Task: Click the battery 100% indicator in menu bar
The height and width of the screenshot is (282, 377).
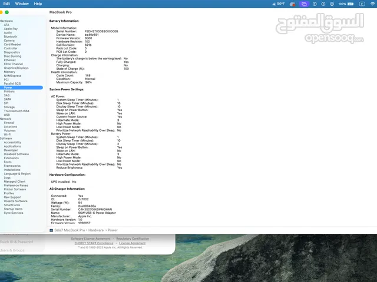Action: coord(348,4)
